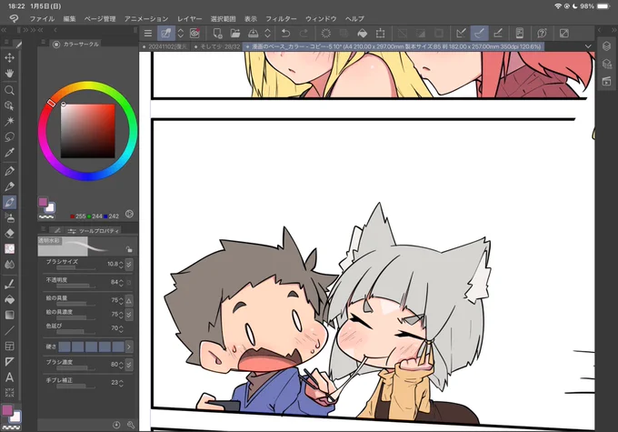618x432 pixels.
Task: Select the Pen tool in toolbox
Action: [9, 171]
